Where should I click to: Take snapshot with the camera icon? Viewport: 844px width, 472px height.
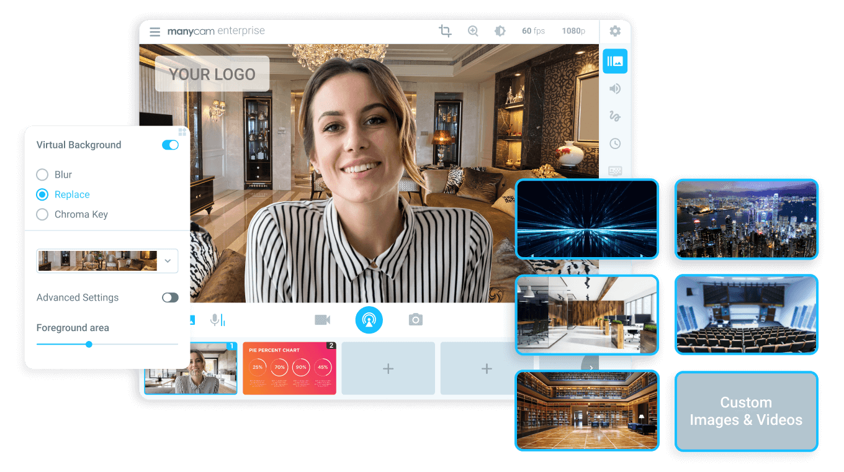(x=415, y=320)
